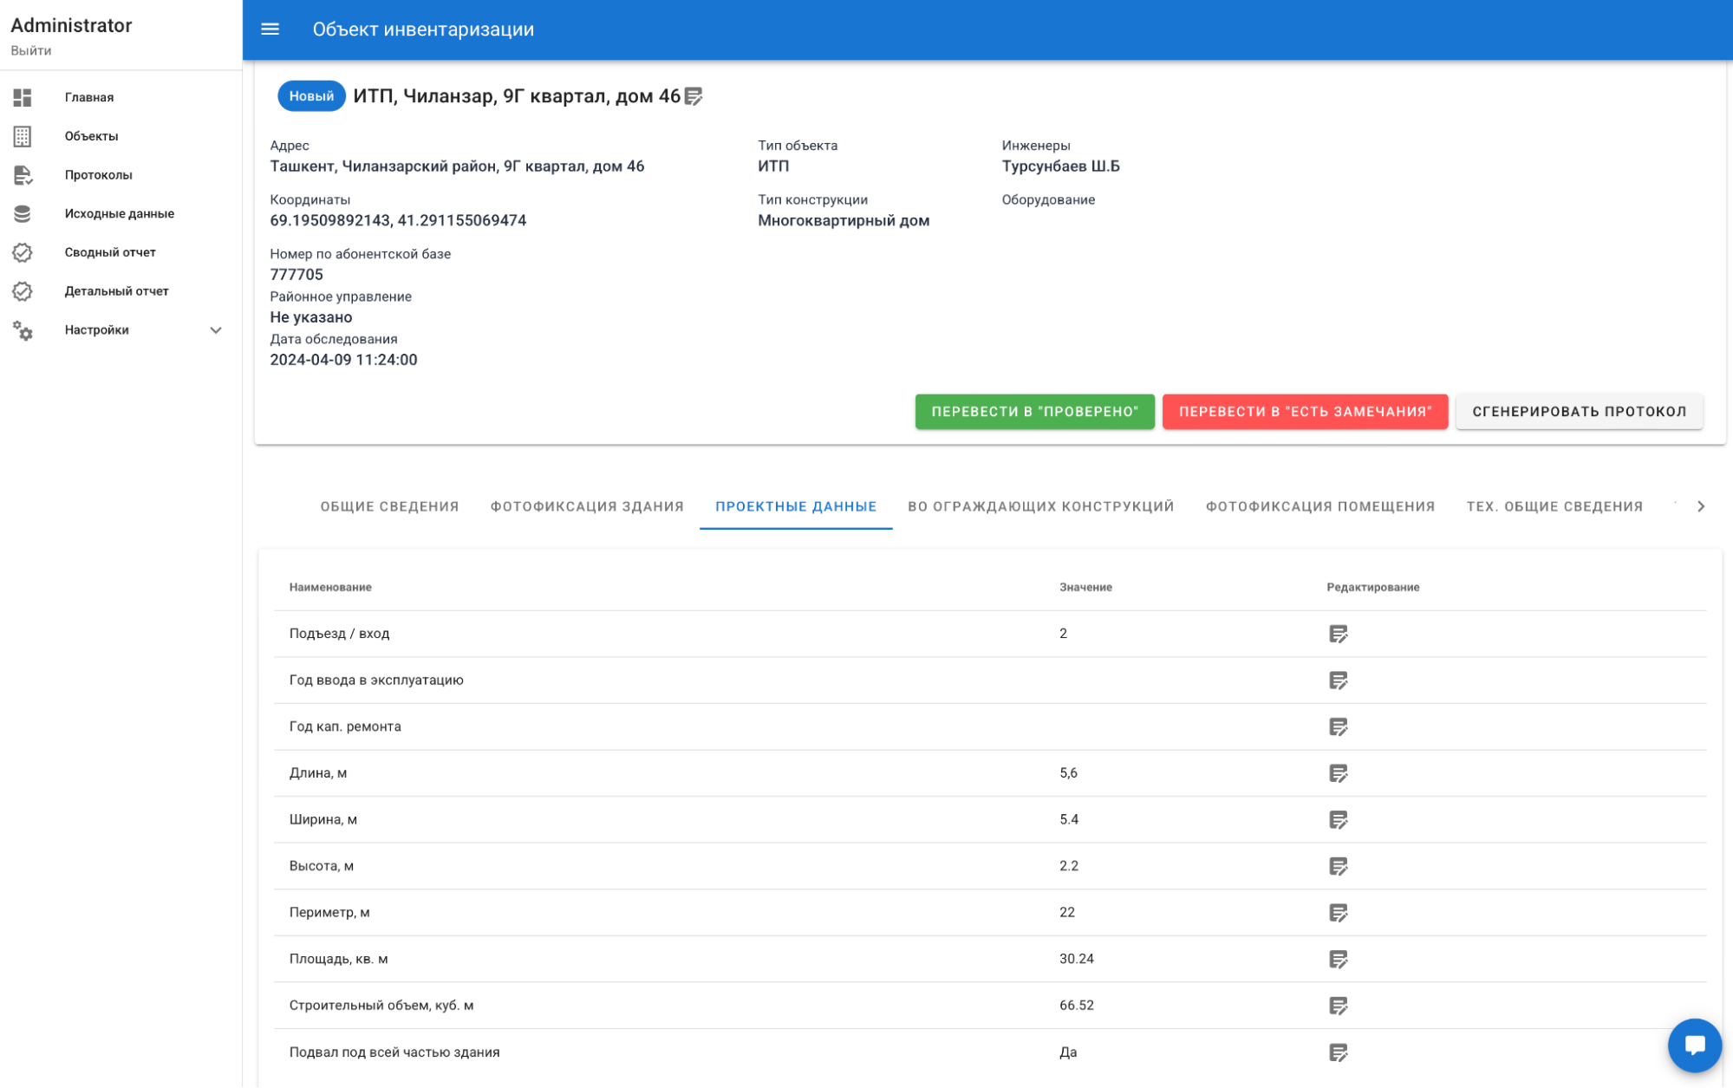Click the 'Наименование' column header
Viewport: 1733px width, 1088px height.
330,588
